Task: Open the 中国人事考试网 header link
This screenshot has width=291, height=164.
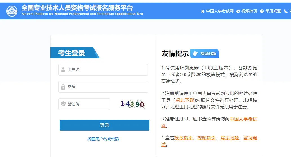Action: pos(220,11)
